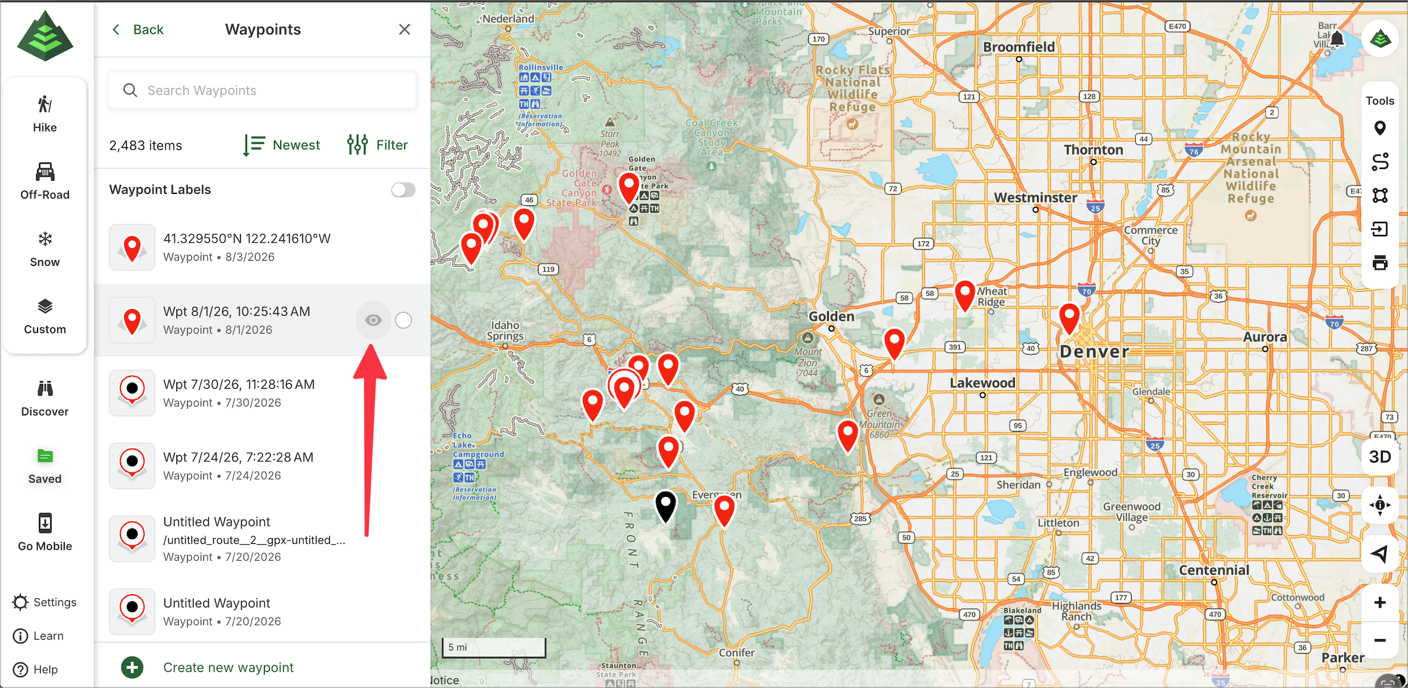Click the Wpt 7/24/26 waypoint thumbnail icon
Screen dimensions: 1408x688
pos(132,466)
